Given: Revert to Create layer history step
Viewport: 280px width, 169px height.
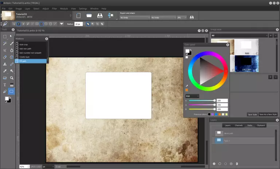Looking at the screenshot, I should [25, 57].
